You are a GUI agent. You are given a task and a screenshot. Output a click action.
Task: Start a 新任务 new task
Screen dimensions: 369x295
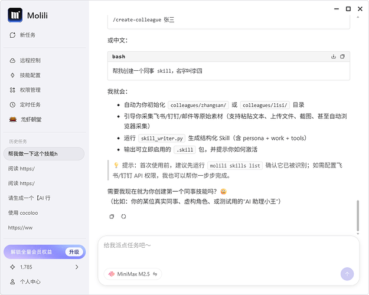(x=27, y=35)
